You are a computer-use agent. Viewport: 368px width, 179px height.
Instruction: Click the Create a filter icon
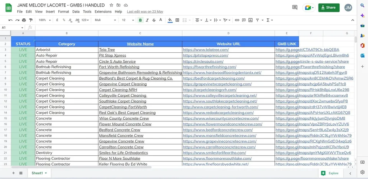(x=258, y=20)
